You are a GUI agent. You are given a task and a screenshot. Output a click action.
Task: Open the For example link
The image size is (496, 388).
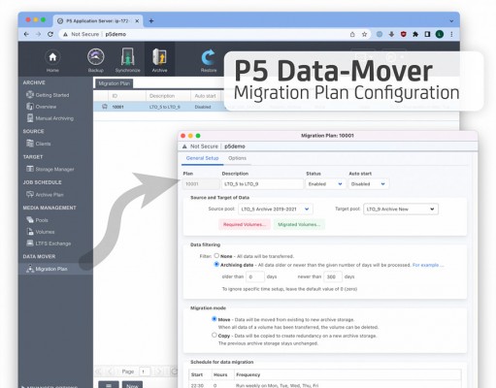click(x=428, y=265)
